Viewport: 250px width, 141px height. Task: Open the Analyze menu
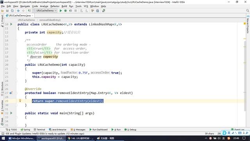click(44, 6)
